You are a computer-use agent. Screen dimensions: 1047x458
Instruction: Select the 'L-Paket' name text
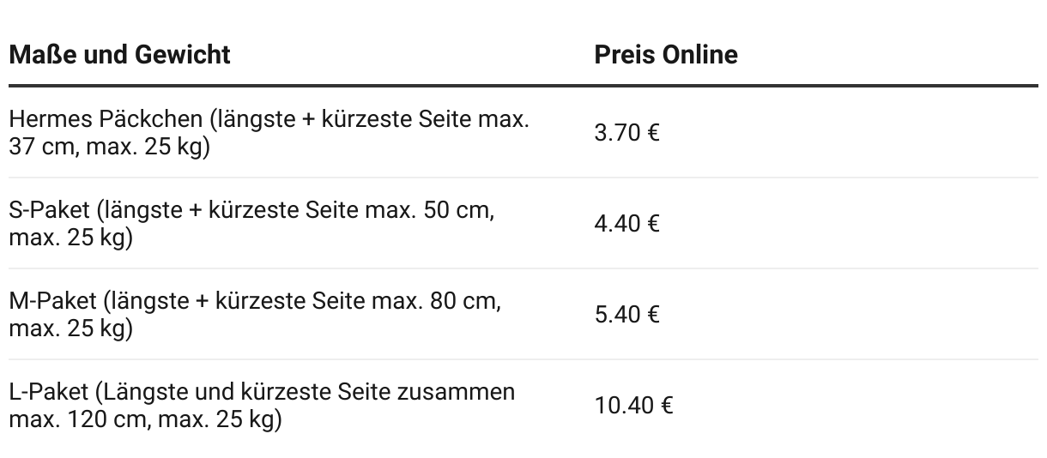[47, 392]
